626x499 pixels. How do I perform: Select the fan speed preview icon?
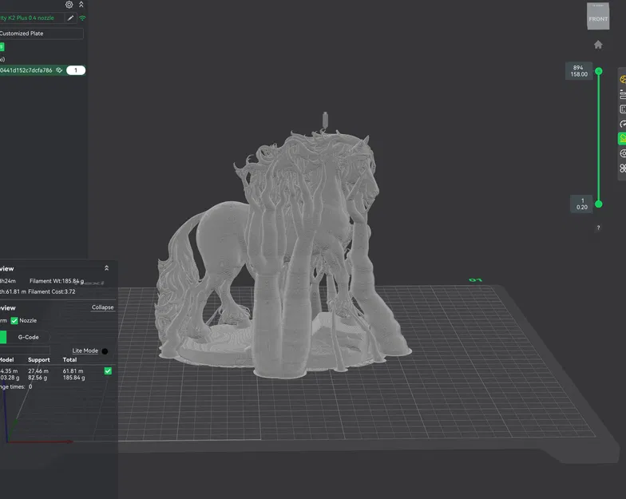[x=623, y=168]
